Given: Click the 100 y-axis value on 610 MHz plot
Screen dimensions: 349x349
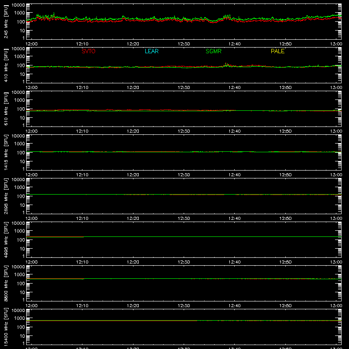Looking at the screenshot, I should [21, 109].
